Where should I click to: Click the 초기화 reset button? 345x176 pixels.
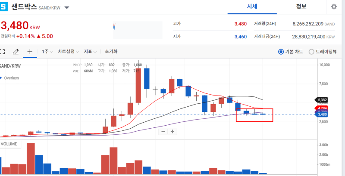(111, 52)
